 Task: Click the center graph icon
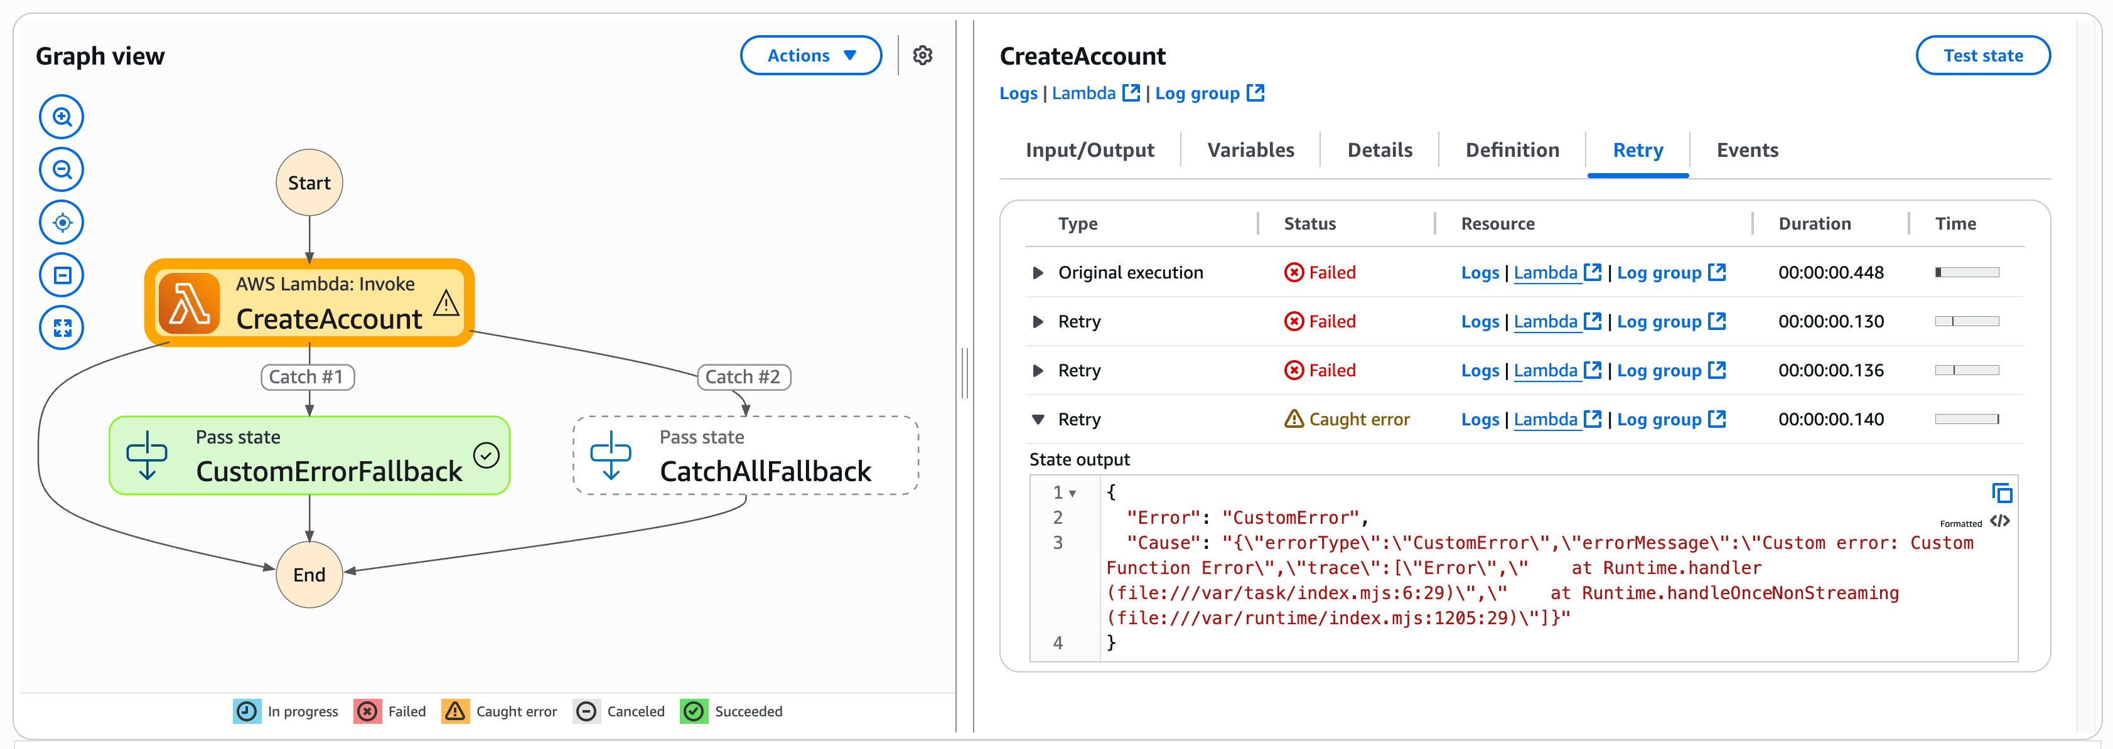[x=62, y=221]
